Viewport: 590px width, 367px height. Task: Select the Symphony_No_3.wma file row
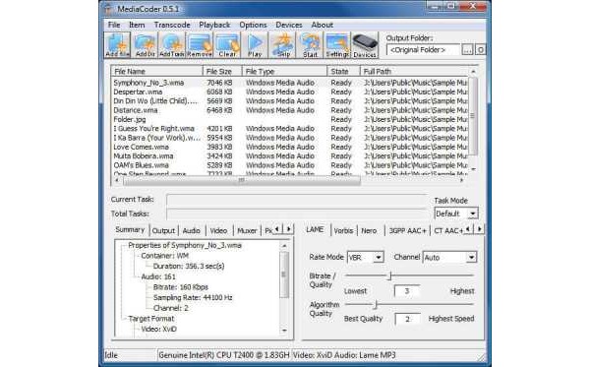coord(290,83)
